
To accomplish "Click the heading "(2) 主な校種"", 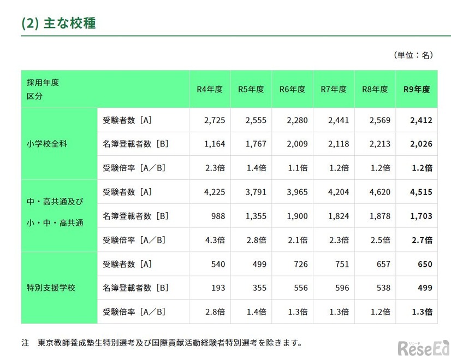I will (58, 23).
